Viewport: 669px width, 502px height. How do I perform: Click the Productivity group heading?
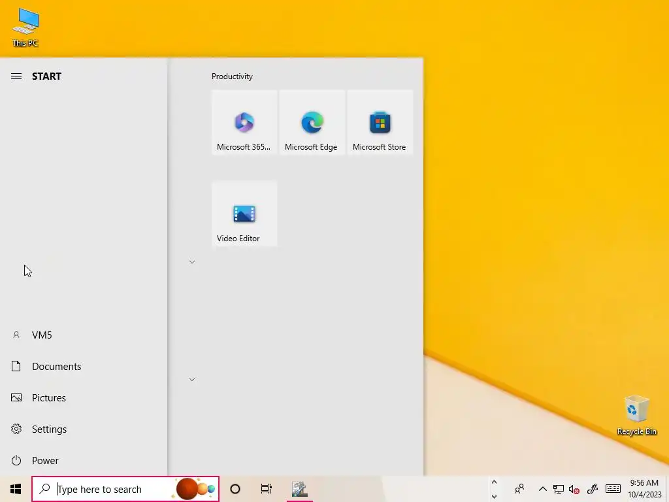click(x=232, y=76)
